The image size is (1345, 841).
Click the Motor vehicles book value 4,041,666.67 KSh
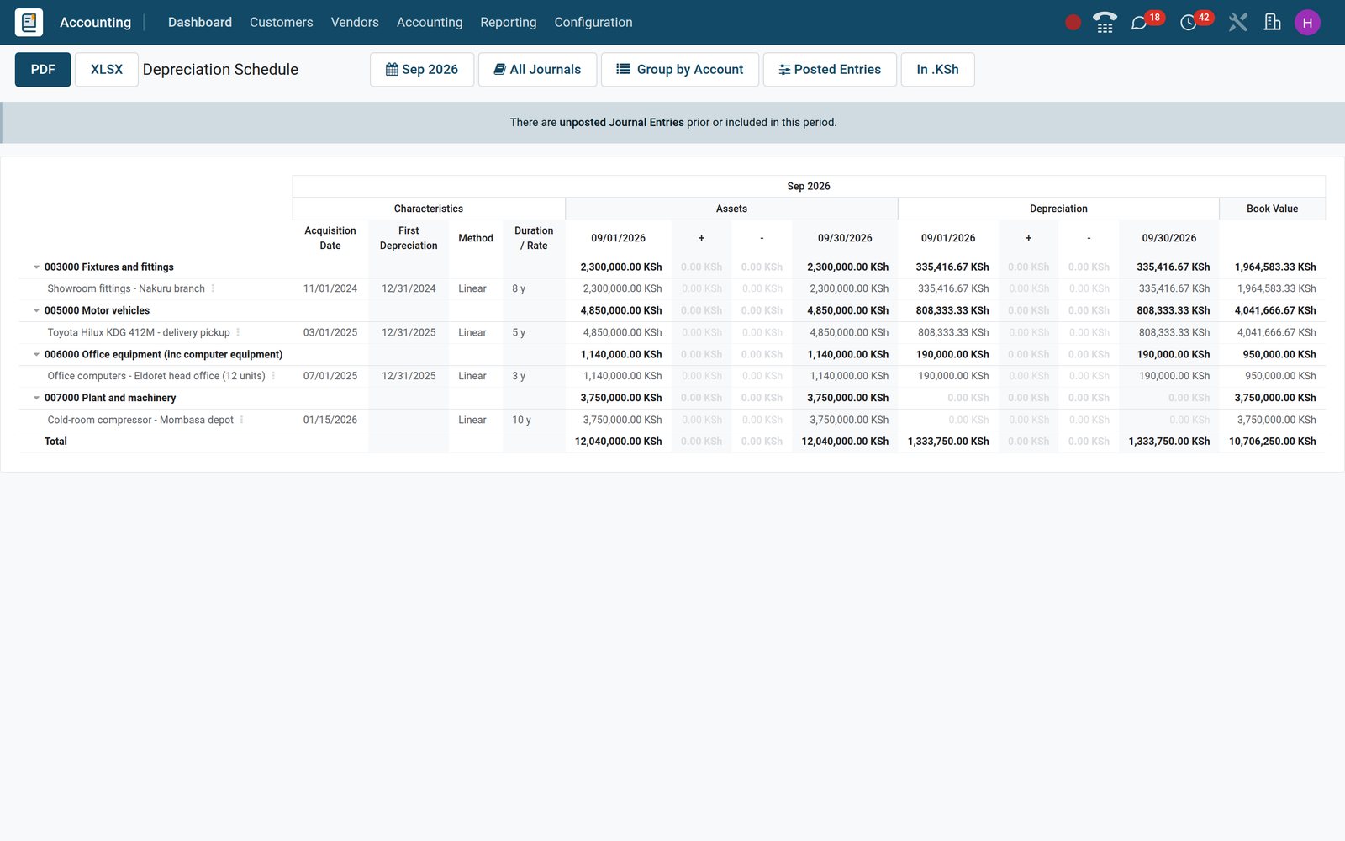click(x=1275, y=310)
